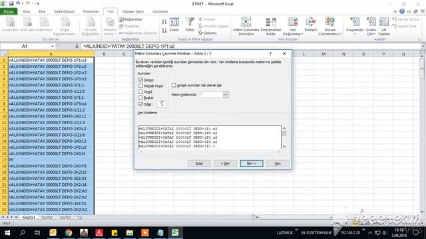The width and height of the screenshot is (426, 239).
Task: Switch to the Formüller tab
Action: [91, 12]
